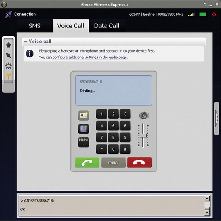Open the phonebook icon on dialer
The height and width of the screenshot is (221, 221).
pyautogui.click(x=84, y=129)
